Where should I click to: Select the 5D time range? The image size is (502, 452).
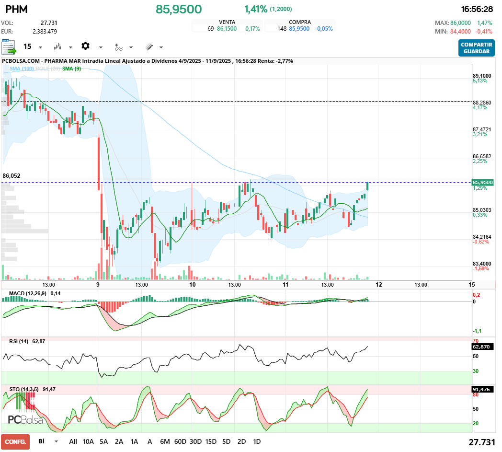(227, 442)
